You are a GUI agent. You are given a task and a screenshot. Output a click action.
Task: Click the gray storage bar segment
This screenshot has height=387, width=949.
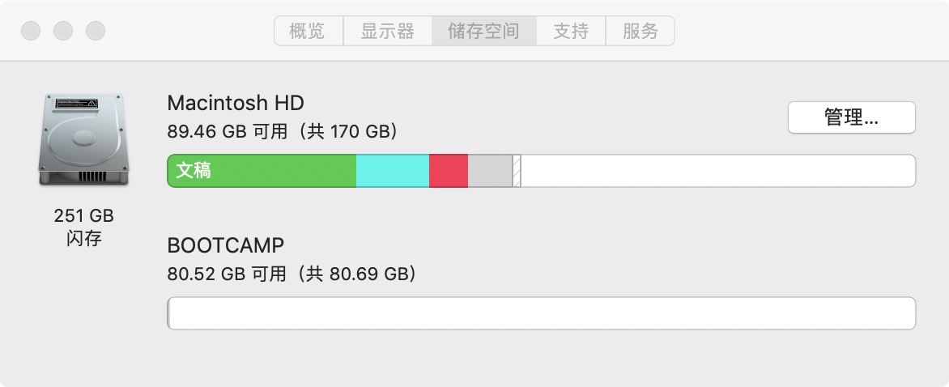pyautogui.click(x=490, y=171)
